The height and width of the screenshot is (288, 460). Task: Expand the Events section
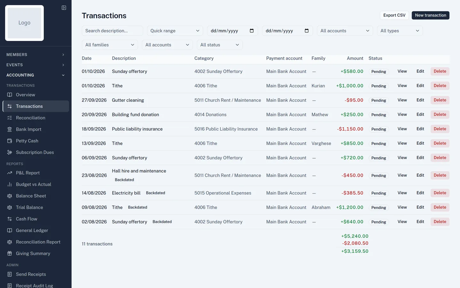click(x=36, y=65)
